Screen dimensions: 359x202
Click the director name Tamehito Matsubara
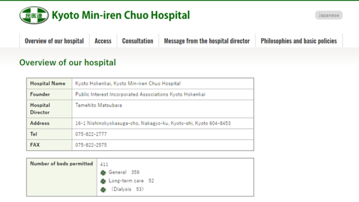[99, 105]
